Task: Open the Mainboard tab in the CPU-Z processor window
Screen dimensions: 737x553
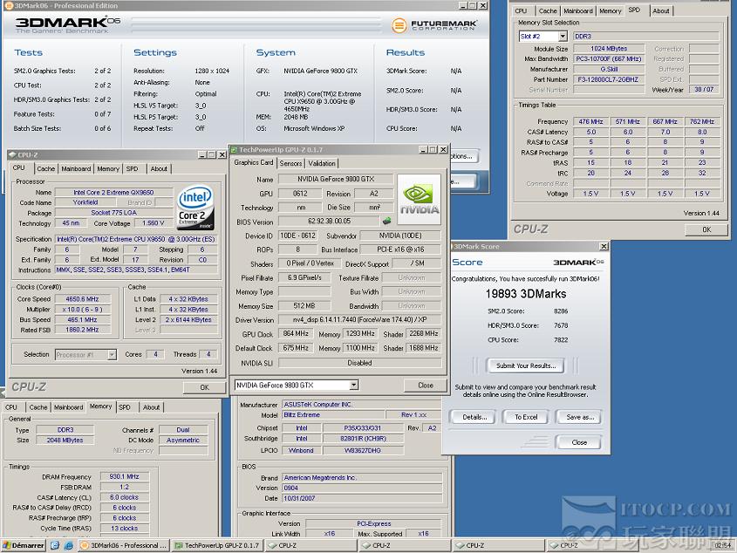Action: [76, 168]
